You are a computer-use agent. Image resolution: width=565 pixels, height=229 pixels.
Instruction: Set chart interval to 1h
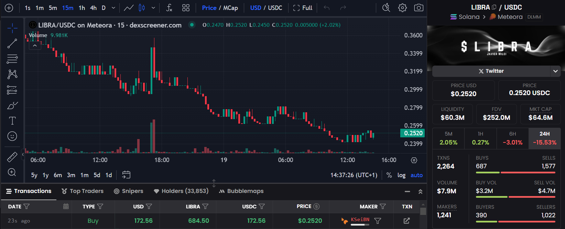82,8
